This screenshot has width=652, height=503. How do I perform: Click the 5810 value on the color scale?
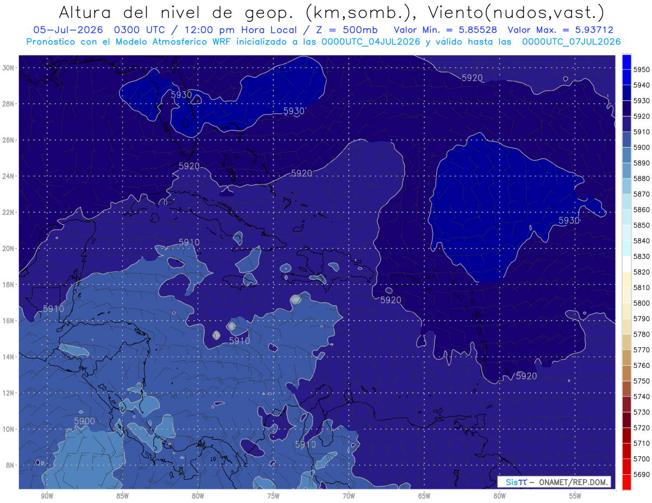[x=641, y=287]
